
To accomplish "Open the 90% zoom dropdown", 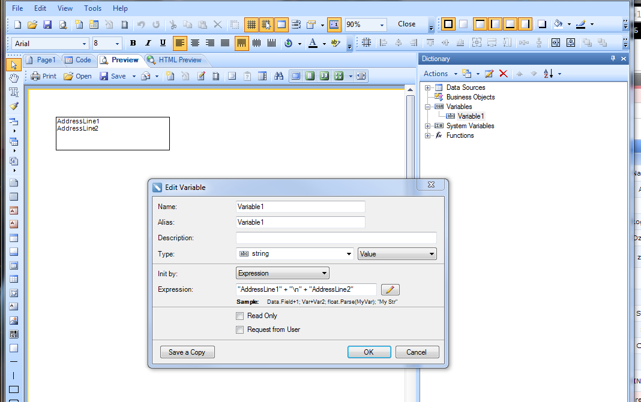I will 382,25.
